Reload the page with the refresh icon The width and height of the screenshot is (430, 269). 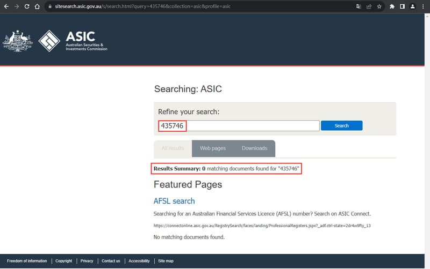(x=27, y=6)
